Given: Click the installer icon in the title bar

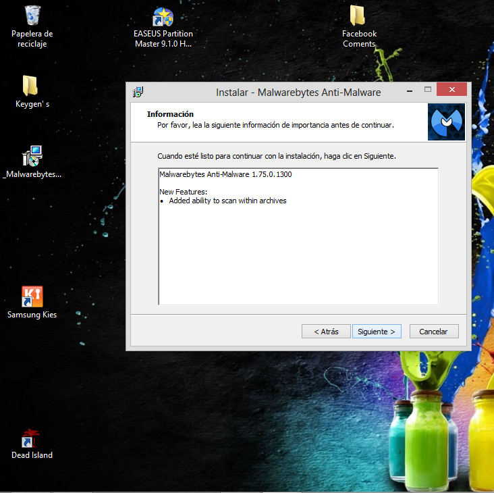Looking at the screenshot, I should [x=138, y=92].
